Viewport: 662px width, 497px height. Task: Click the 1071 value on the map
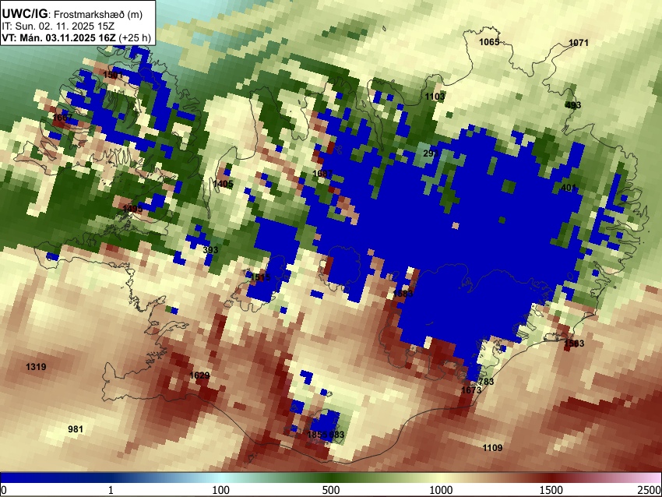(579, 43)
